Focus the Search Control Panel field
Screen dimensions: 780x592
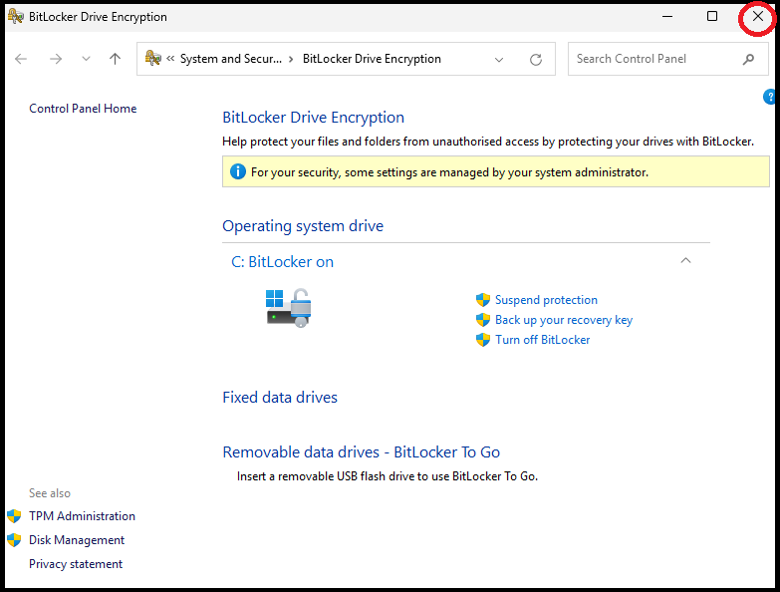pos(652,59)
